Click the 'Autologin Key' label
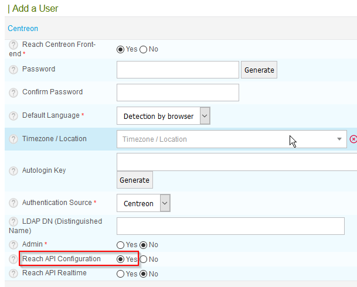 (44, 170)
